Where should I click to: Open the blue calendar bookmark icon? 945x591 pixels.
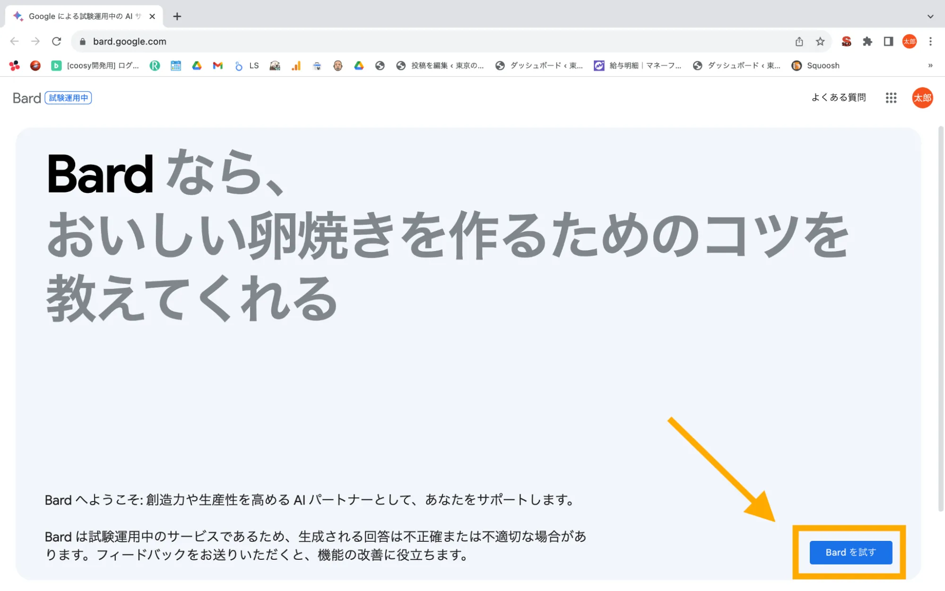[x=176, y=66]
